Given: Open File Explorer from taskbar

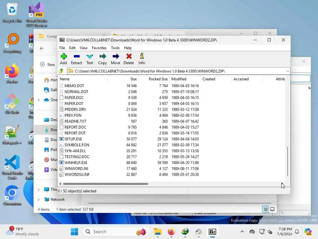Looking at the screenshot, I should click(157, 232).
